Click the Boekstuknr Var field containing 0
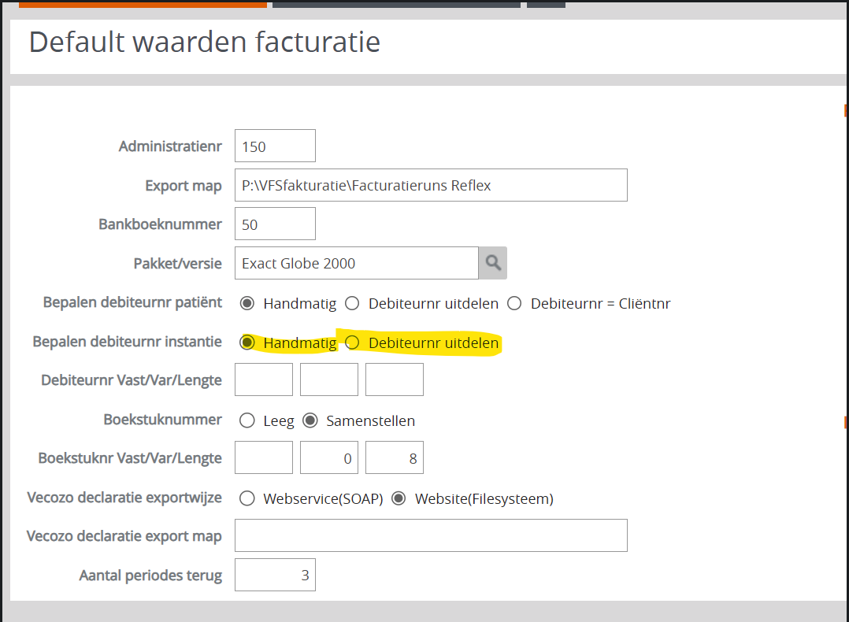This screenshot has height=622, width=849. click(x=329, y=457)
